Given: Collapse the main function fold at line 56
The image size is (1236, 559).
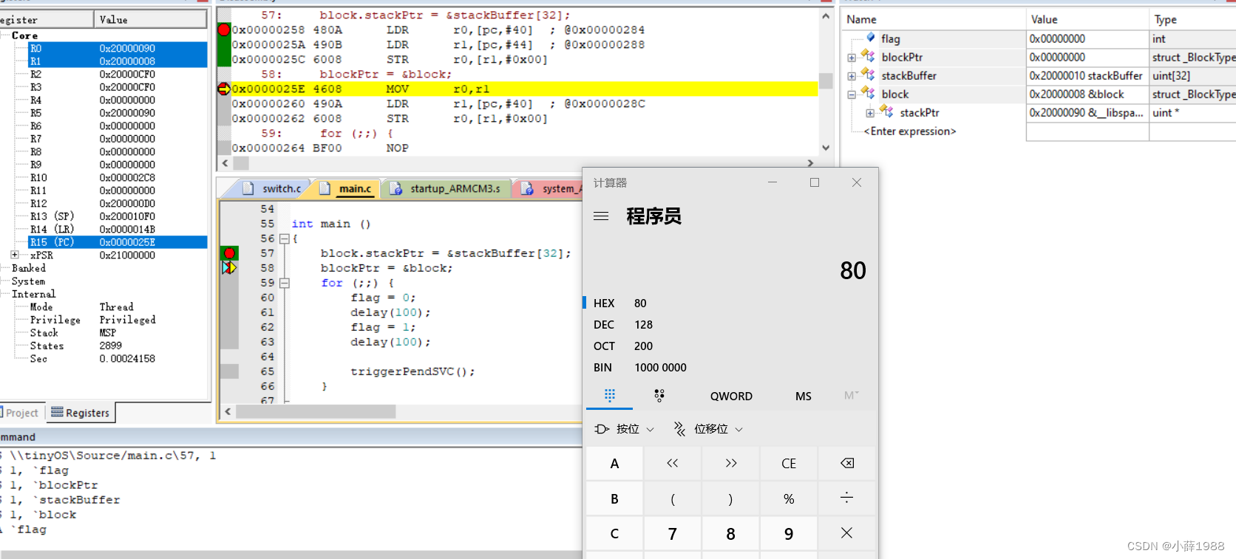Looking at the screenshot, I should click(x=284, y=239).
